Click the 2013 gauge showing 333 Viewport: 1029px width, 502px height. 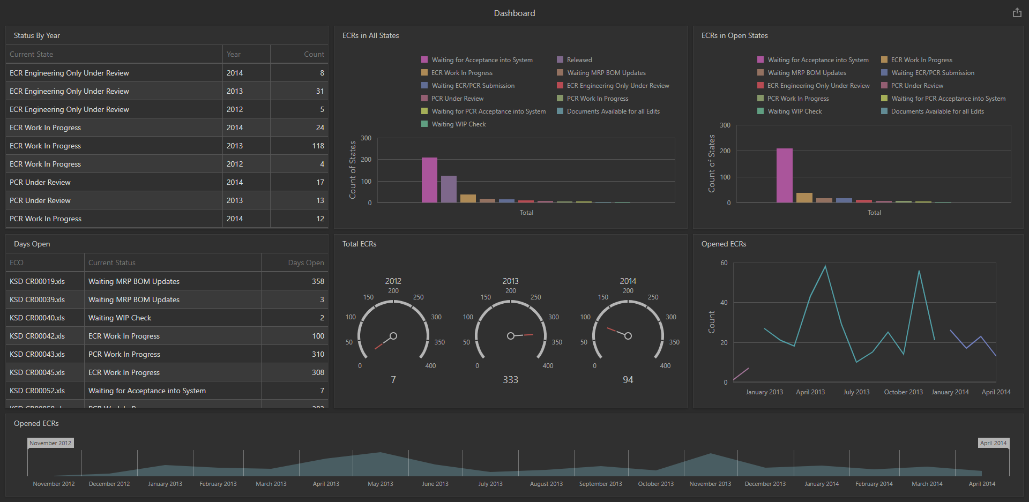510,336
